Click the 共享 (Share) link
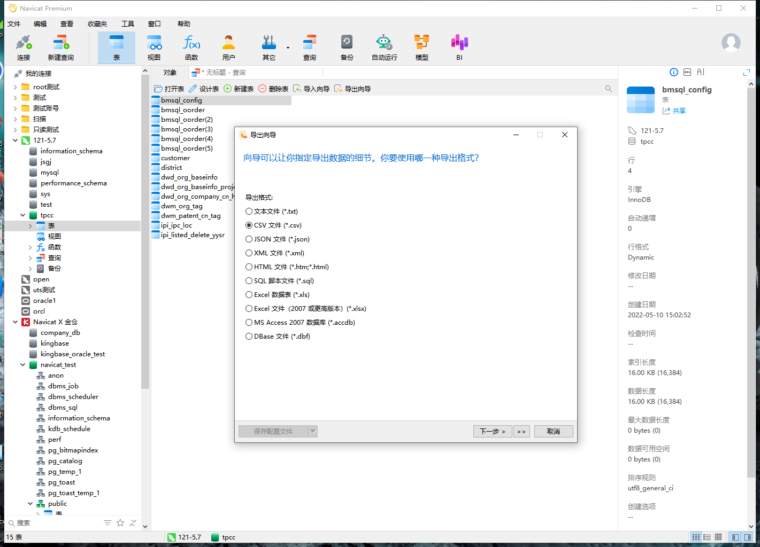The image size is (760, 547). pyautogui.click(x=674, y=111)
